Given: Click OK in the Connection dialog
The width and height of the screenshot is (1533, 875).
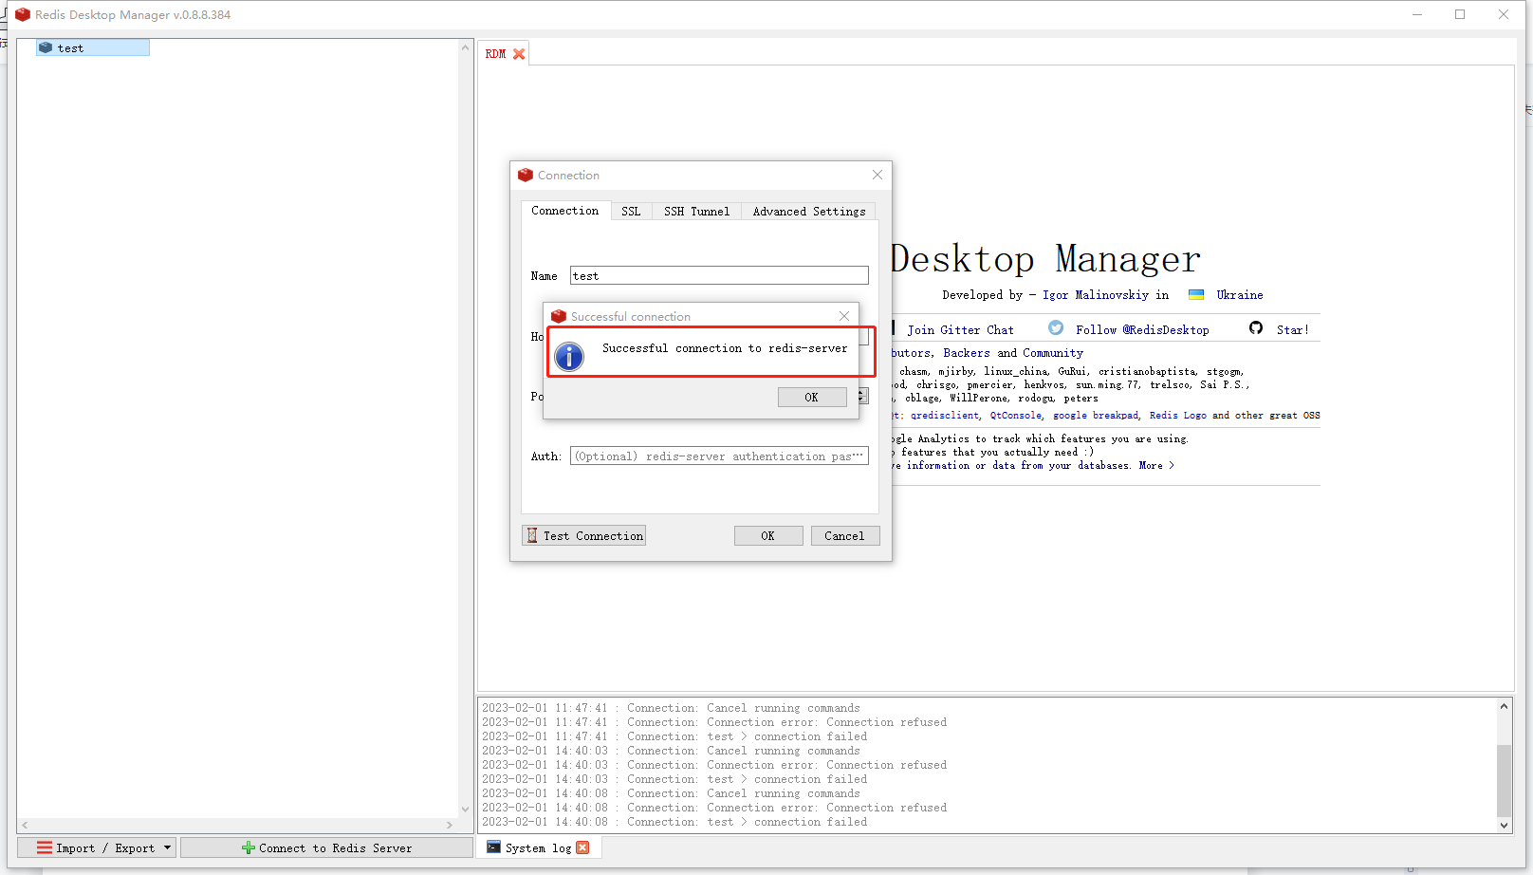Looking at the screenshot, I should coord(768,536).
